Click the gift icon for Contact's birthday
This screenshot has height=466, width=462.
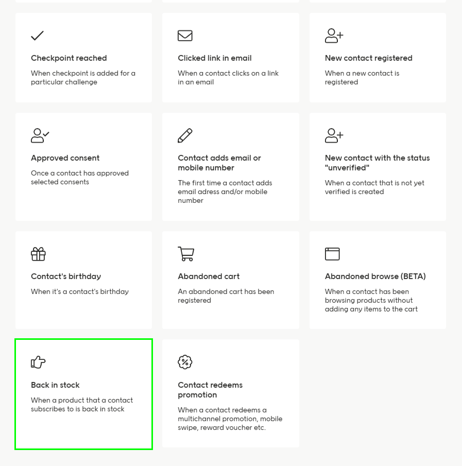38,254
